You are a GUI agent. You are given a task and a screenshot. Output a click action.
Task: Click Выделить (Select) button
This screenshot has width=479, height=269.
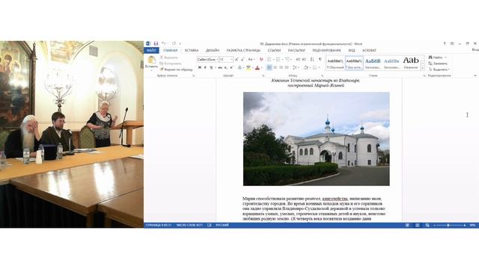pyautogui.click(x=439, y=69)
